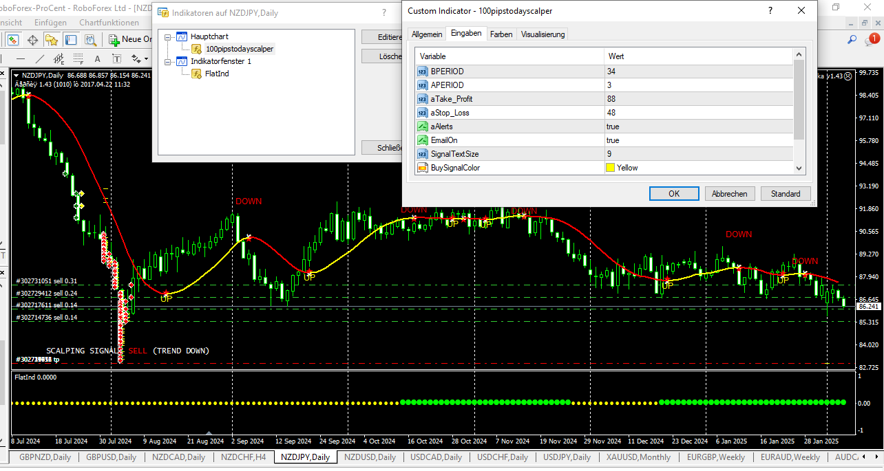The image size is (884, 471).
Task: Click the FlatInd indicator icon
Action: pyautogui.click(x=197, y=74)
